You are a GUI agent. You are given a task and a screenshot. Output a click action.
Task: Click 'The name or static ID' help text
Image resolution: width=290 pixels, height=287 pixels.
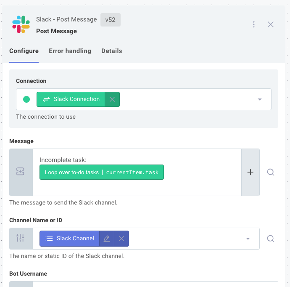67,256
